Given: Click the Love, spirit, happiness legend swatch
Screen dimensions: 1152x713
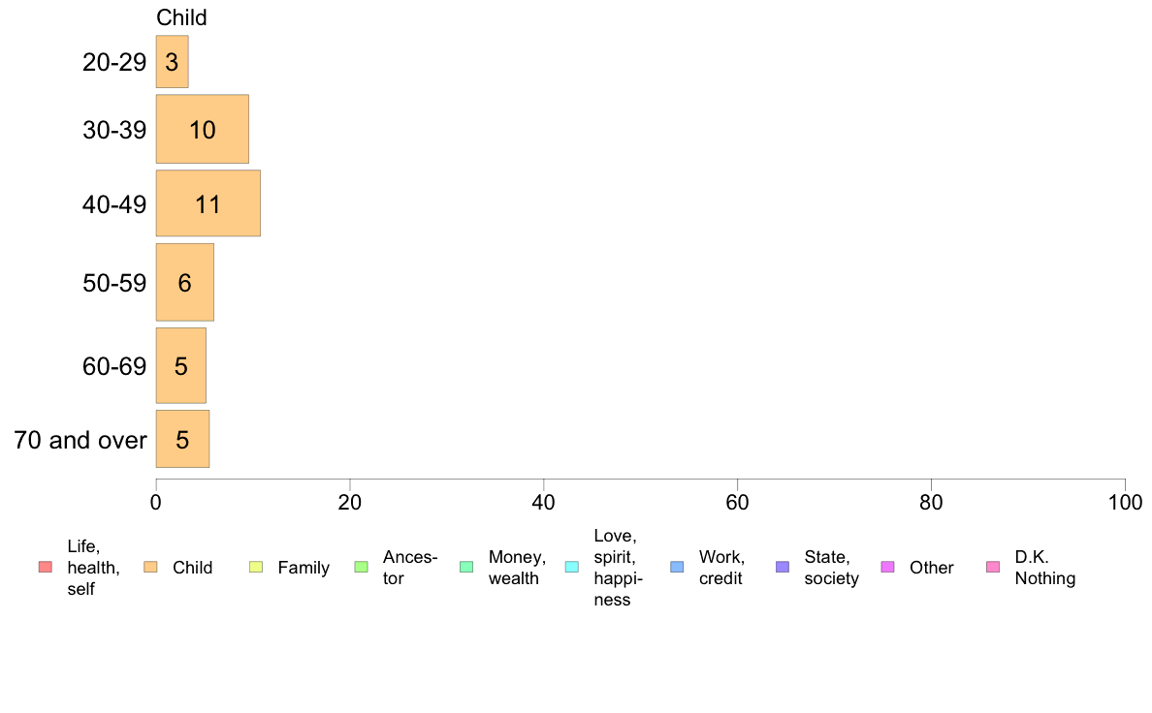Looking at the screenshot, I should click(x=571, y=567).
